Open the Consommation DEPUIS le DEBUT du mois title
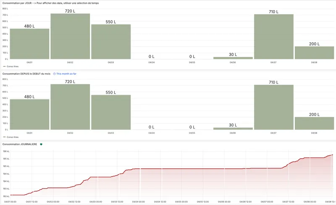 point(26,74)
